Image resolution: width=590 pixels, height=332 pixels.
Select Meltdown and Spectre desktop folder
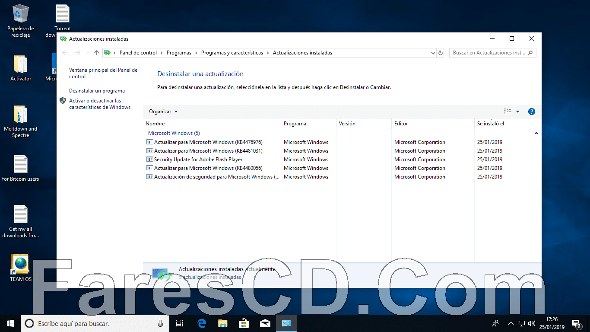pos(21,121)
